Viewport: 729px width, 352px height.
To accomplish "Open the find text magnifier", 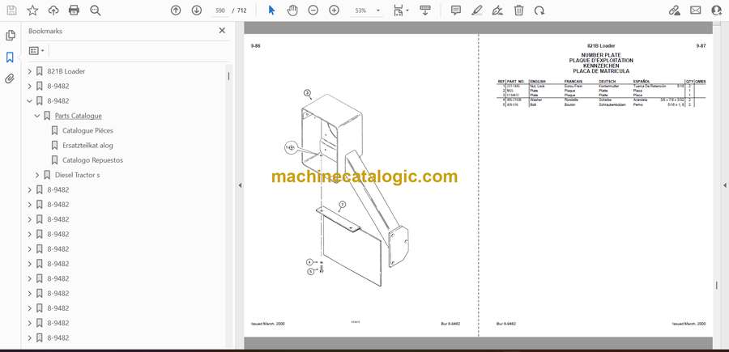I will coord(96,11).
